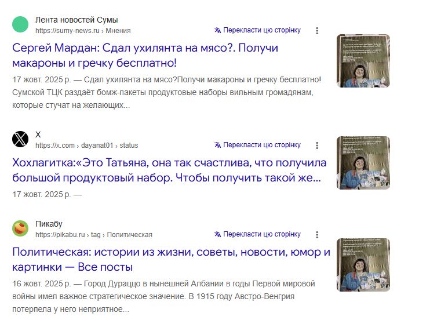Click thumbnail image of the Пикабу result
Image resolution: width=430 pixels, height=320 pixels.
coord(363,265)
